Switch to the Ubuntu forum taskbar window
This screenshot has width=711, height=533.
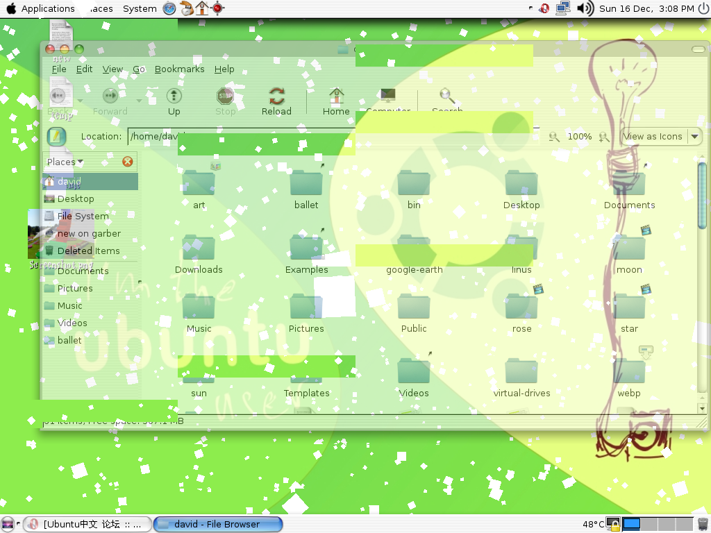click(87, 525)
